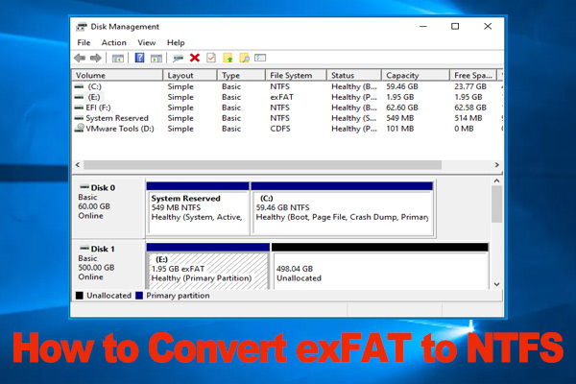Select the (C:) 59.46 GB NTFS partition block
The width and height of the screenshot is (576, 384).
(x=342, y=208)
